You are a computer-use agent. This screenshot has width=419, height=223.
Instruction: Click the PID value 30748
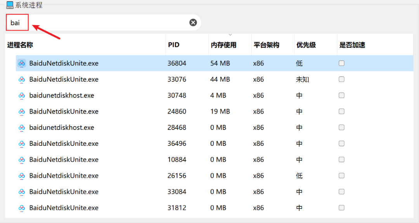[177, 95]
